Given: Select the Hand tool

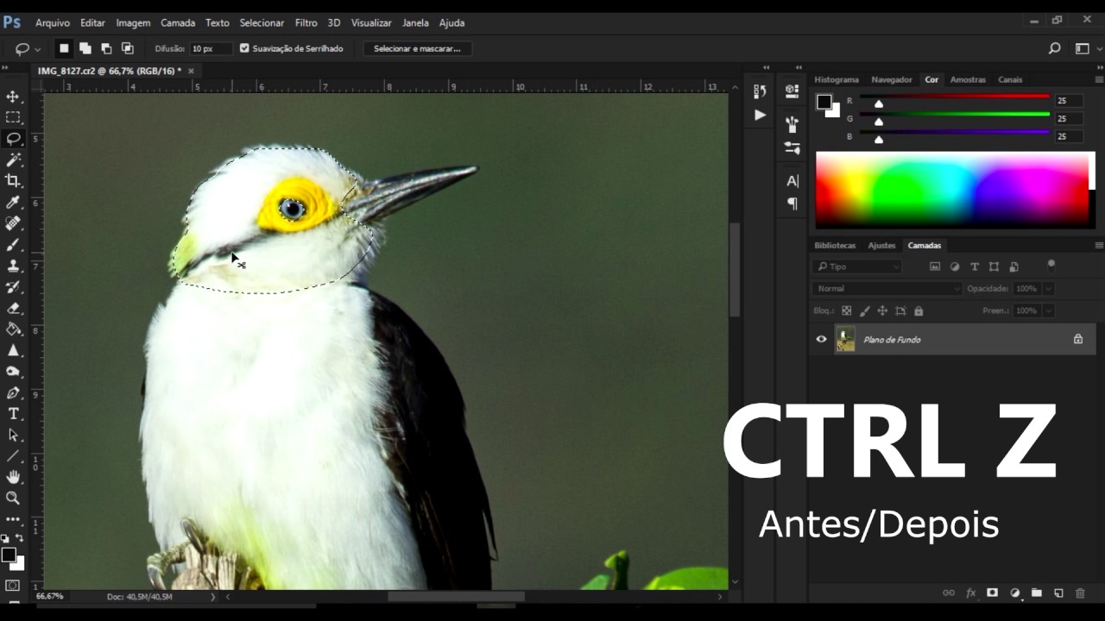Looking at the screenshot, I should coord(13,477).
